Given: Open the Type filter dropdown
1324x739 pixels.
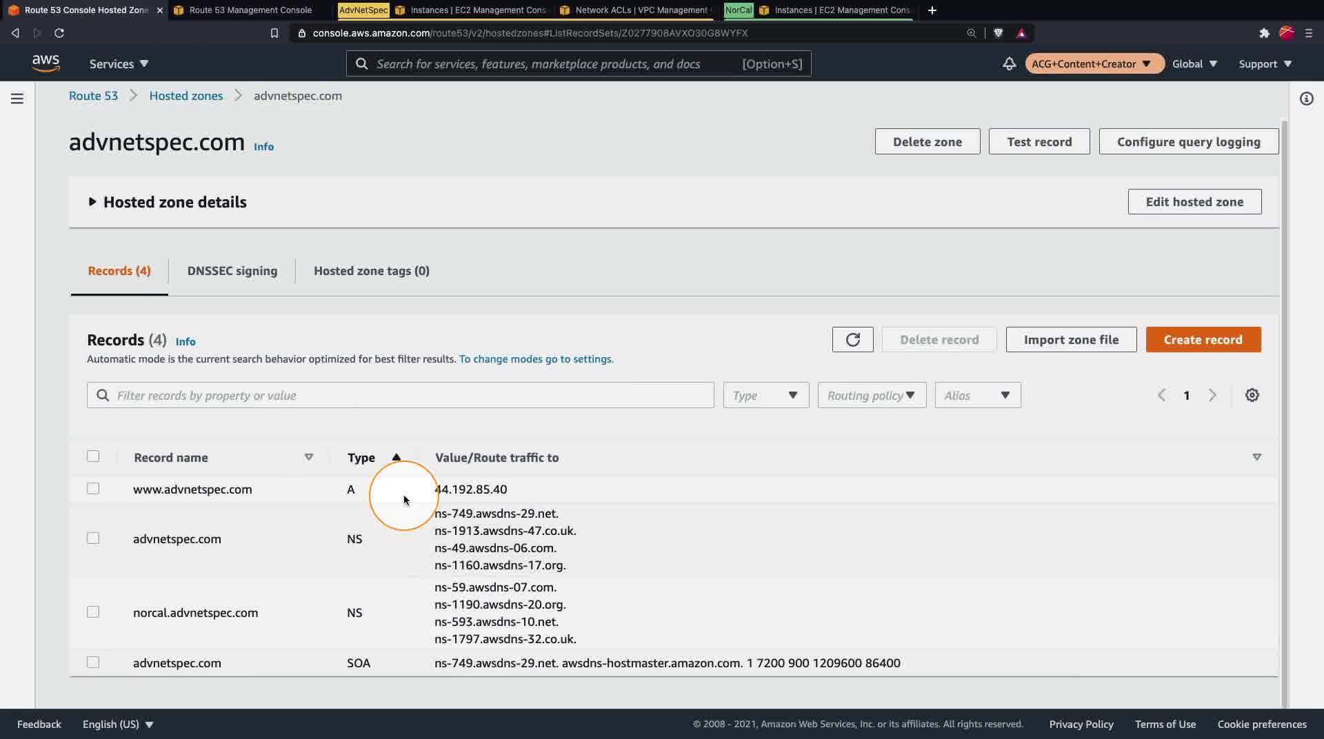Looking at the screenshot, I should [765, 395].
